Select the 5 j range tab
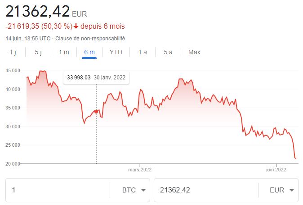 tap(38, 52)
